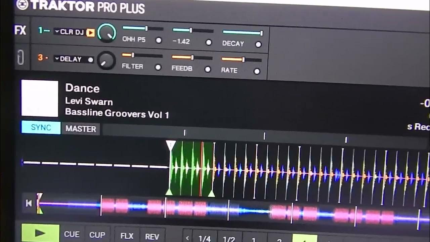Click the FX unit 1 dry/wet knob
The image size is (430, 242).
tap(107, 33)
